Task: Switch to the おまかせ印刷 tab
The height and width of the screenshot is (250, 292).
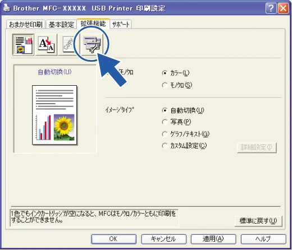Action: [x=26, y=25]
